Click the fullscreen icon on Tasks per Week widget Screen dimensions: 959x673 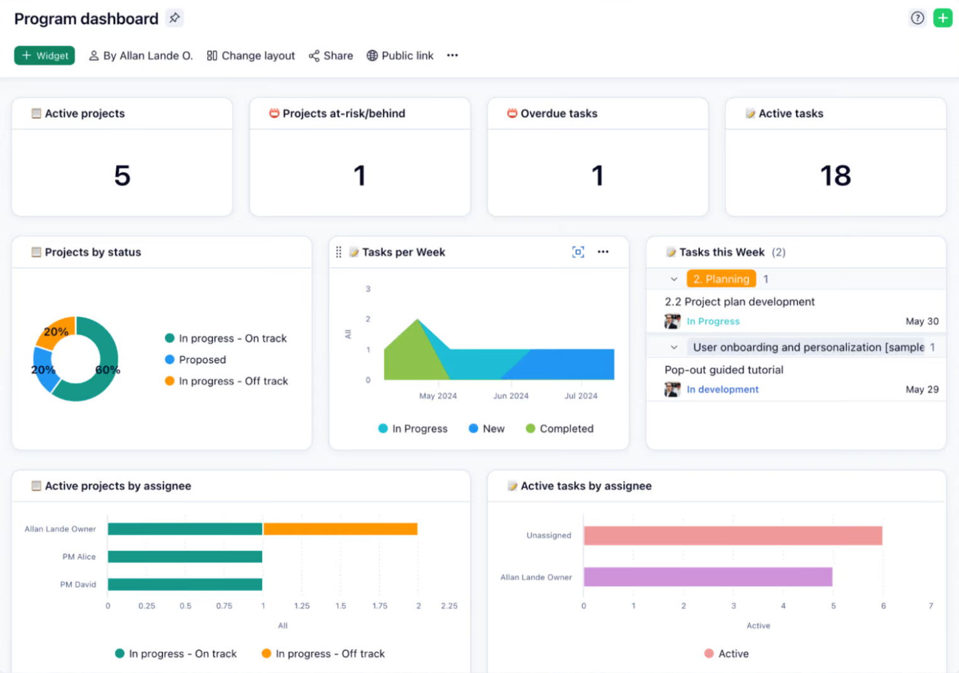pyautogui.click(x=578, y=252)
